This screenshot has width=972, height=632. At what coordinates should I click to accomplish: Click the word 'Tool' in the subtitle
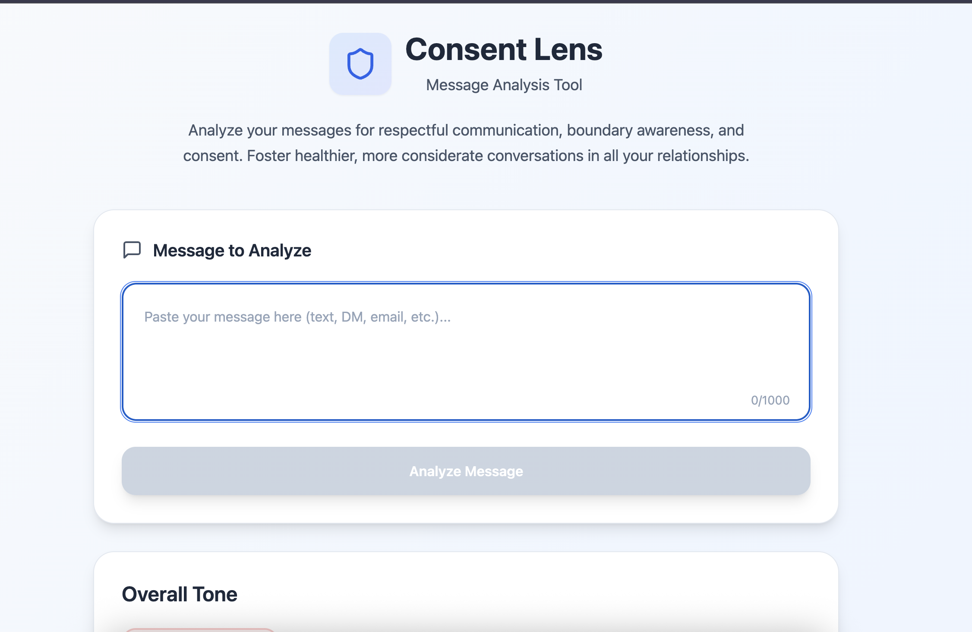pyautogui.click(x=568, y=85)
